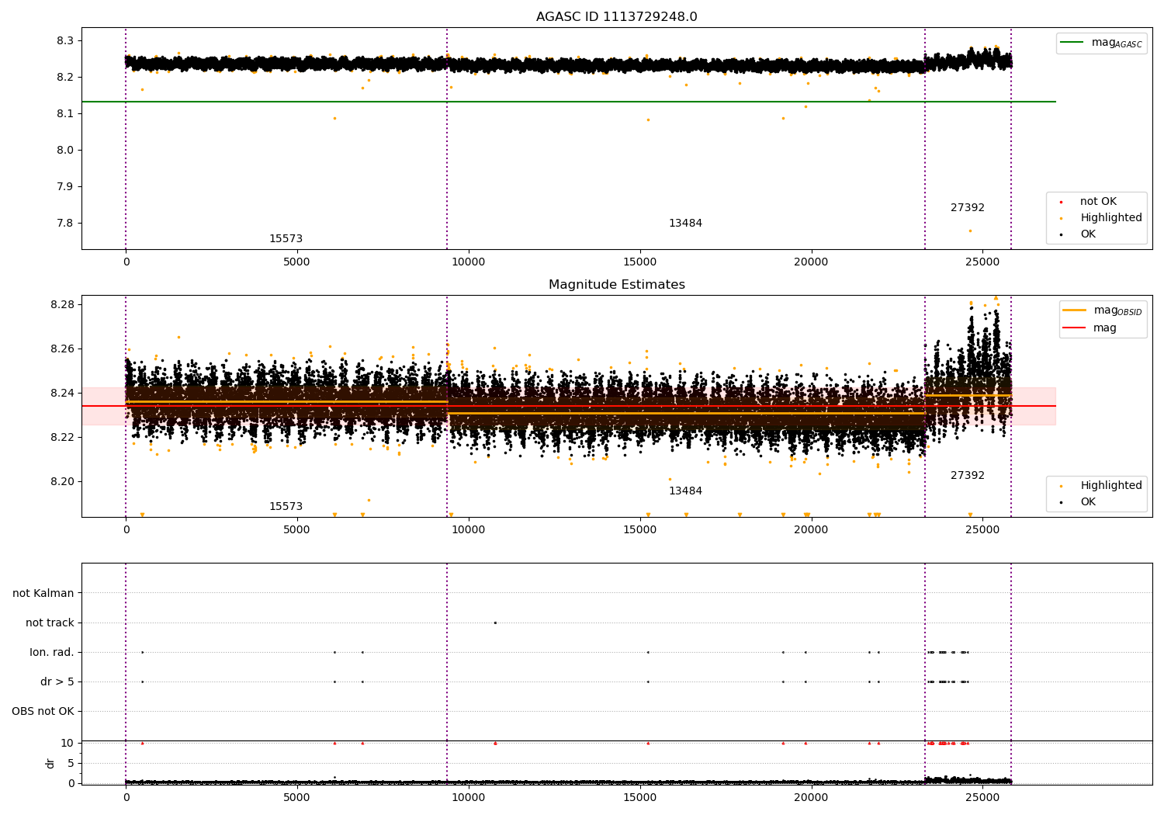Select the mag AGASC legend entry

[1101, 43]
